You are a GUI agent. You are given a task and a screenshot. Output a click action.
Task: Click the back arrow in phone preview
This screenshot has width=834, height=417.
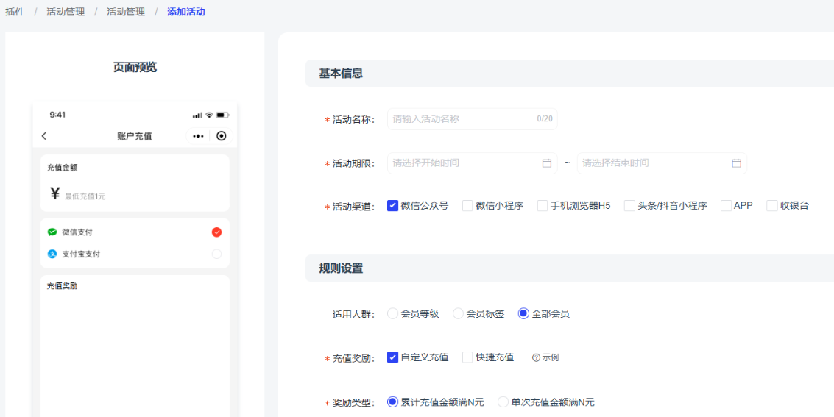44,136
